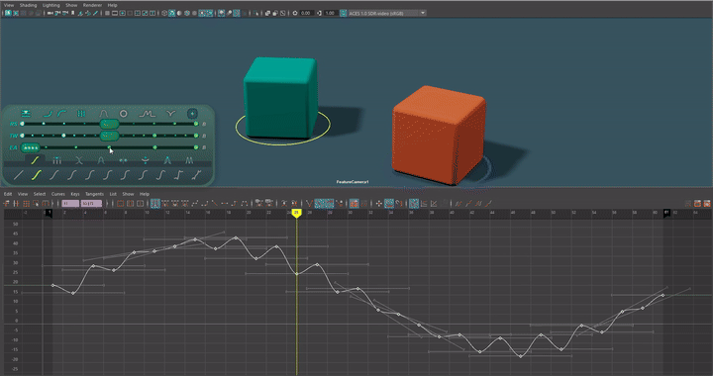Click the Move Nearest Picked Key tool icon

click(6, 204)
